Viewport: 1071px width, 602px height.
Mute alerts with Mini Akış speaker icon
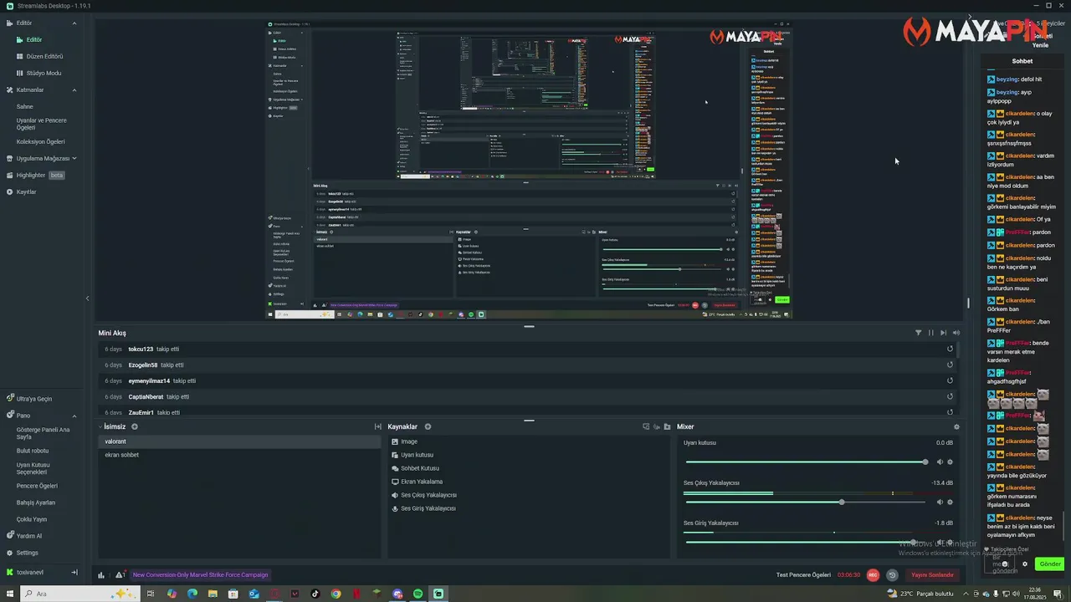956,333
